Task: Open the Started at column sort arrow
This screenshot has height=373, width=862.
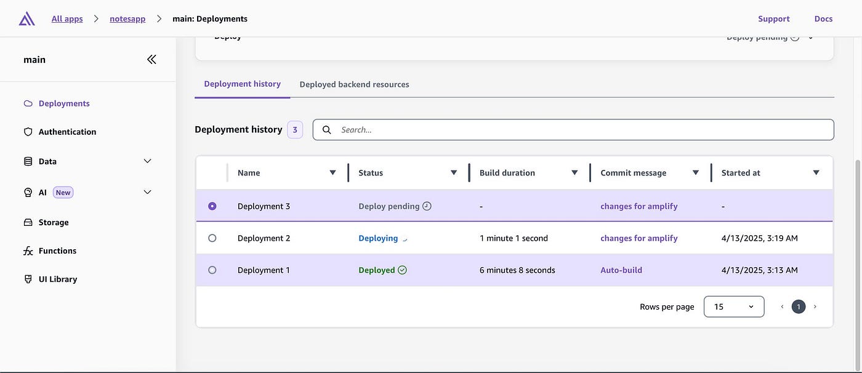Action: tap(816, 173)
